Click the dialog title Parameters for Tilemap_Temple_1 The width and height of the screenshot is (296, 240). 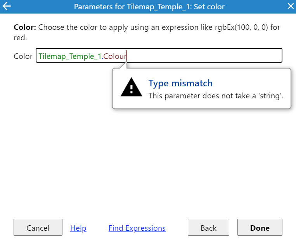point(149,7)
